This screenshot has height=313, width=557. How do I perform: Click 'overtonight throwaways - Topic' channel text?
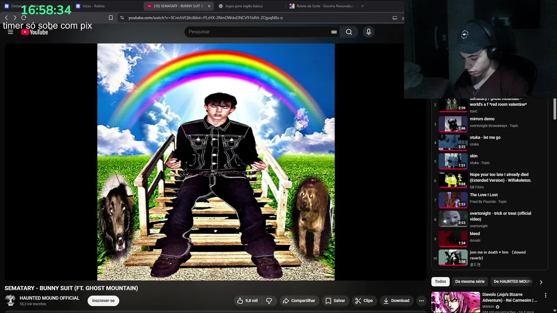494,126
